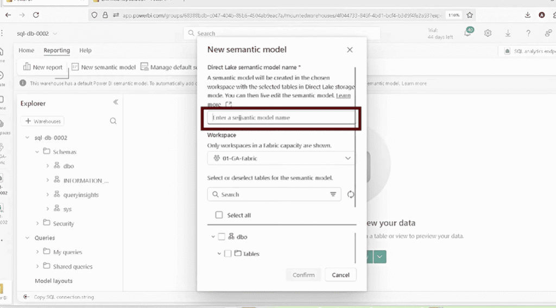Click New semantic model toolbar button
The image size is (556, 308).
pyautogui.click(x=104, y=67)
